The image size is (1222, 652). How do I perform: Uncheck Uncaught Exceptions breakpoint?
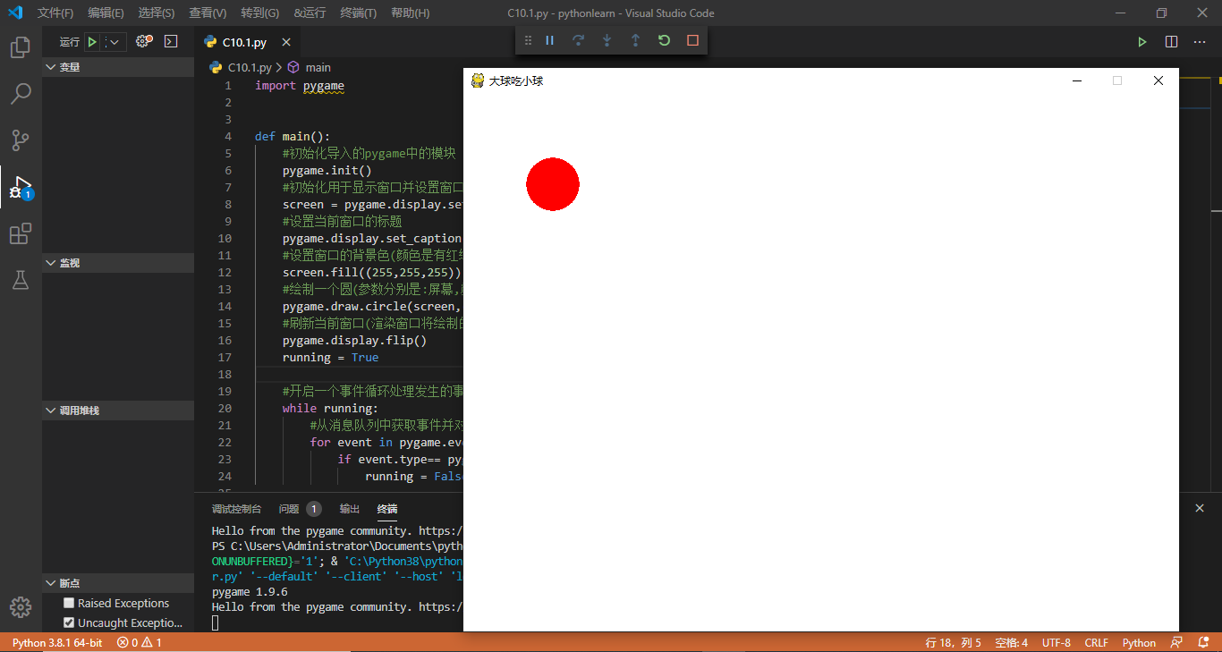point(69,622)
